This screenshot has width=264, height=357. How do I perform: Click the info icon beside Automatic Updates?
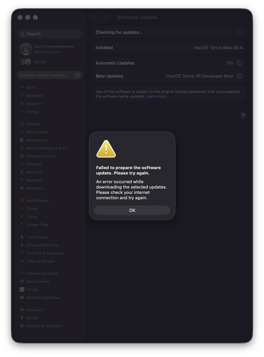click(x=239, y=63)
